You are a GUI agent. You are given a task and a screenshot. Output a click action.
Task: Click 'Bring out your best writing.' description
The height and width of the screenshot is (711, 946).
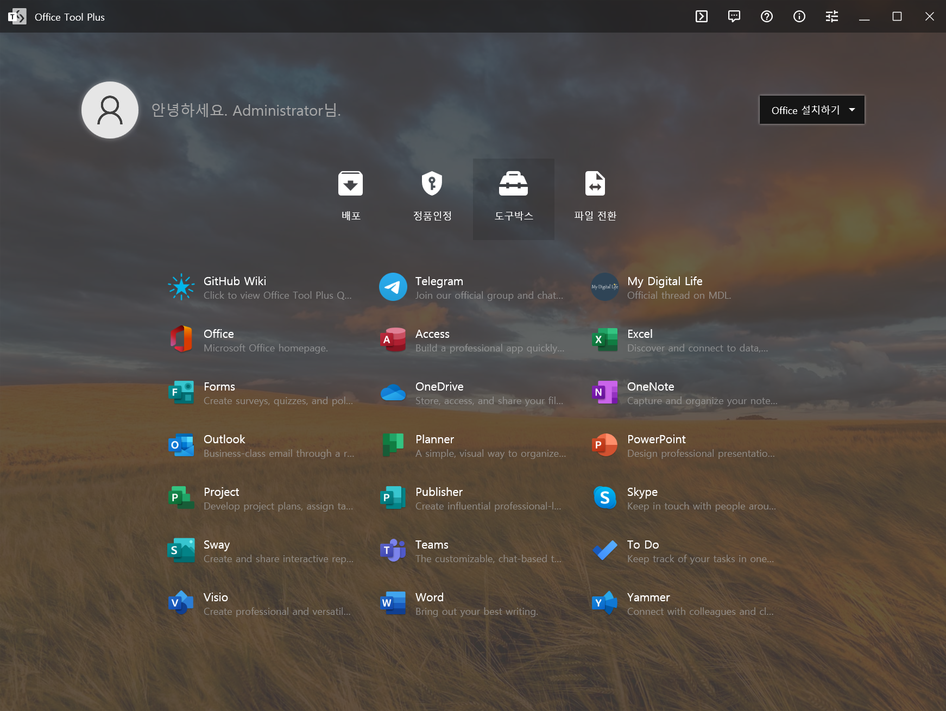pos(477,612)
